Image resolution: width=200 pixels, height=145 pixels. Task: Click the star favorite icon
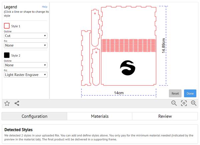tap(7, 103)
